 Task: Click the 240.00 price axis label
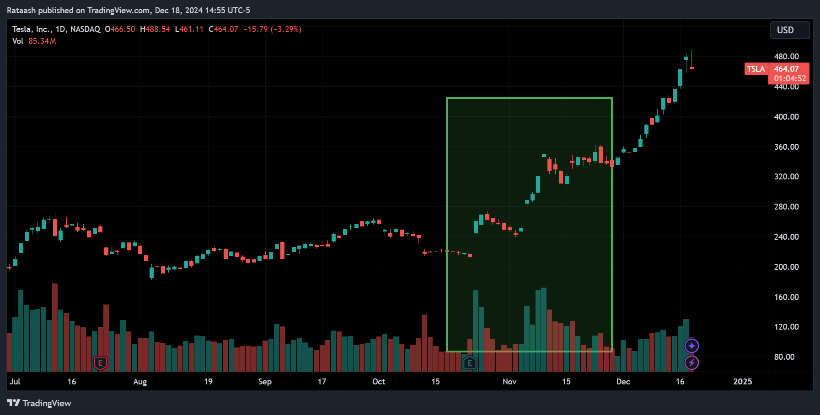786,237
